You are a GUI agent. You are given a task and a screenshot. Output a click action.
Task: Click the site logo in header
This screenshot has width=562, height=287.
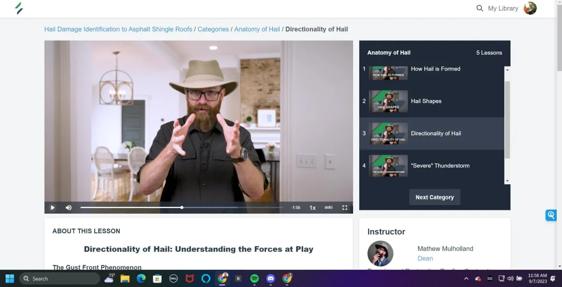pyautogui.click(x=19, y=8)
